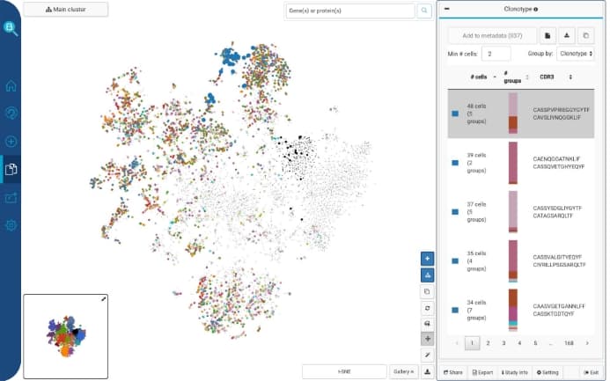Click the download icon below plot toolbar
The height and width of the screenshot is (381, 610).
coord(428,371)
